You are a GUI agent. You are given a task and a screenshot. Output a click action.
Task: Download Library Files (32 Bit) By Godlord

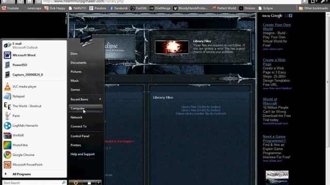tap(201, 107)
